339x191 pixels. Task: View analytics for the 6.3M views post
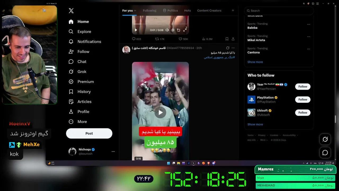(207, 39)
